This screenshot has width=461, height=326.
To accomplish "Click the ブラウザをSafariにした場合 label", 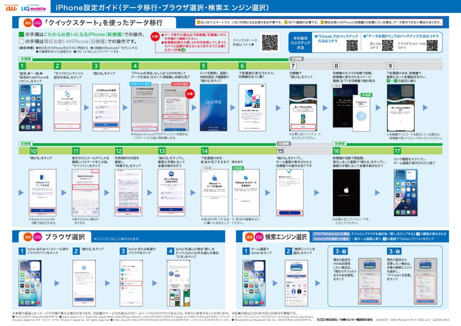I will tap(331, 234).
